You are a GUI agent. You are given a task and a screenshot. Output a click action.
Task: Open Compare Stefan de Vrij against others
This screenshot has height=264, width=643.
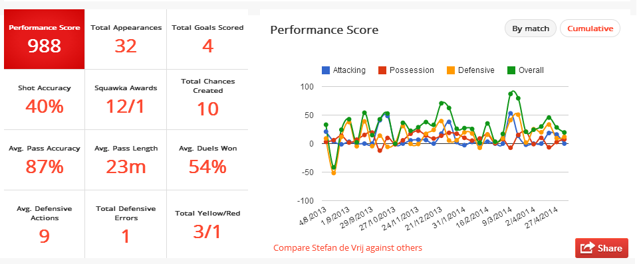click(348, 247)
